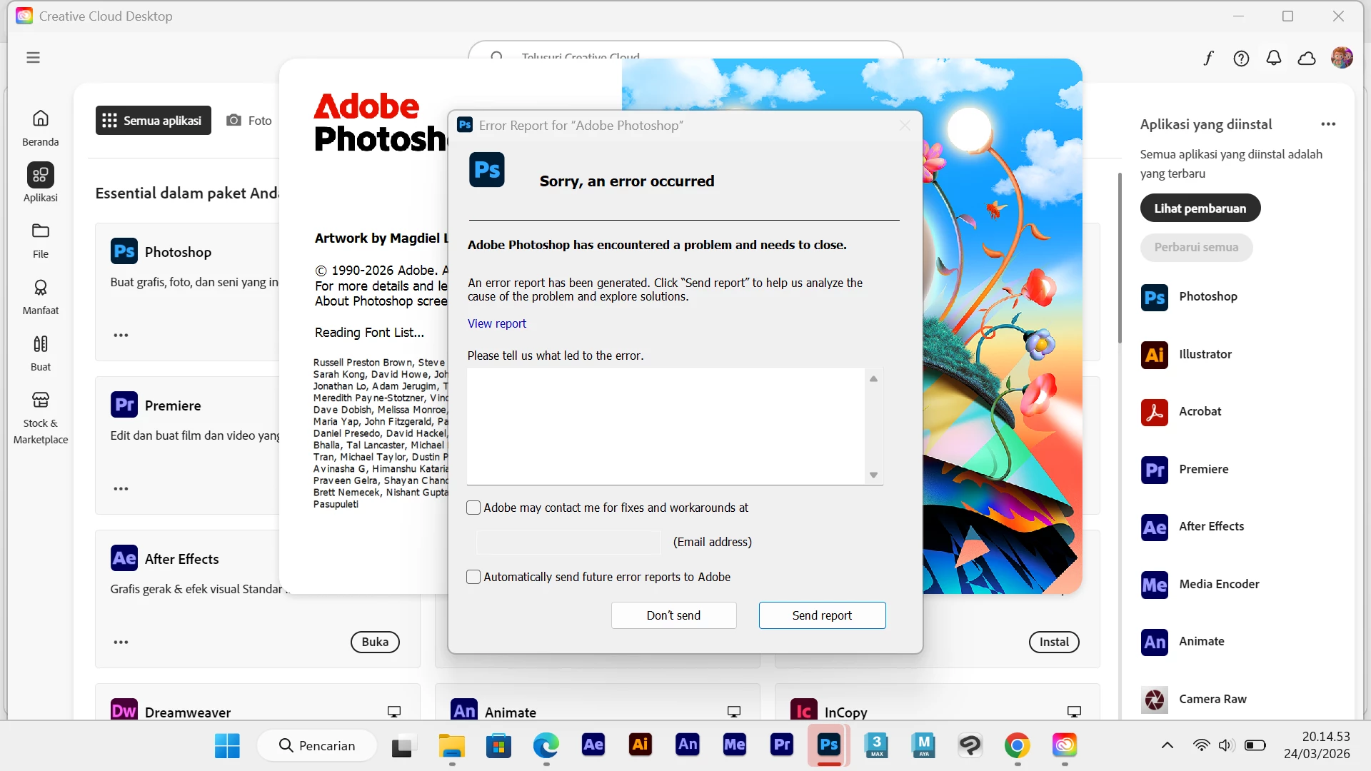Click the error description scrollbar down arrow
1371x771 pixels.
(873, 475)
